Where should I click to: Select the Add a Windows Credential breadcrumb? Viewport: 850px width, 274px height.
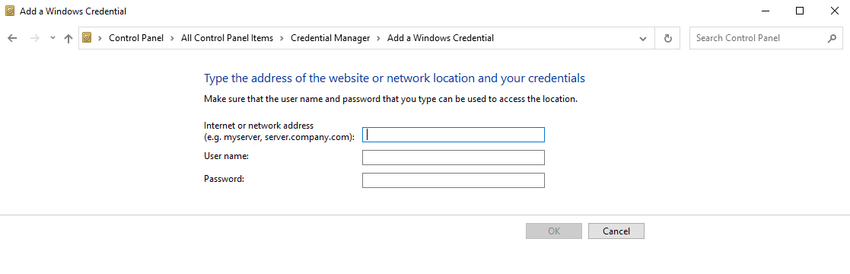pos(440,38)
